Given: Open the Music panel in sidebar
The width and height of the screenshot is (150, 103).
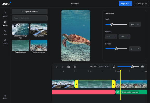Looking at the screenshot, I should tap(5, 14).
